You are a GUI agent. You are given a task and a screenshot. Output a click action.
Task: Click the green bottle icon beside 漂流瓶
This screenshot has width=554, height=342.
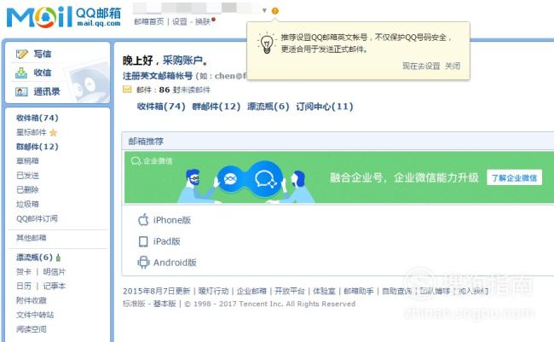(58, 258)
